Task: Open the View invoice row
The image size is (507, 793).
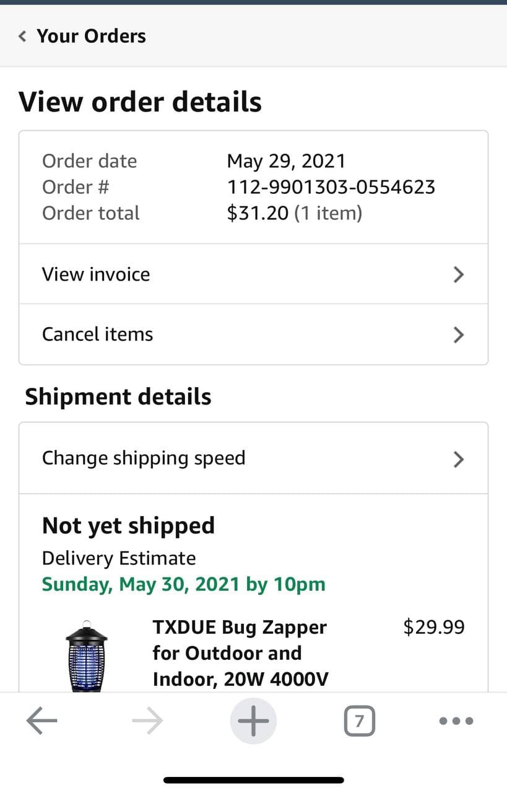Action: (x=96, y=274)
